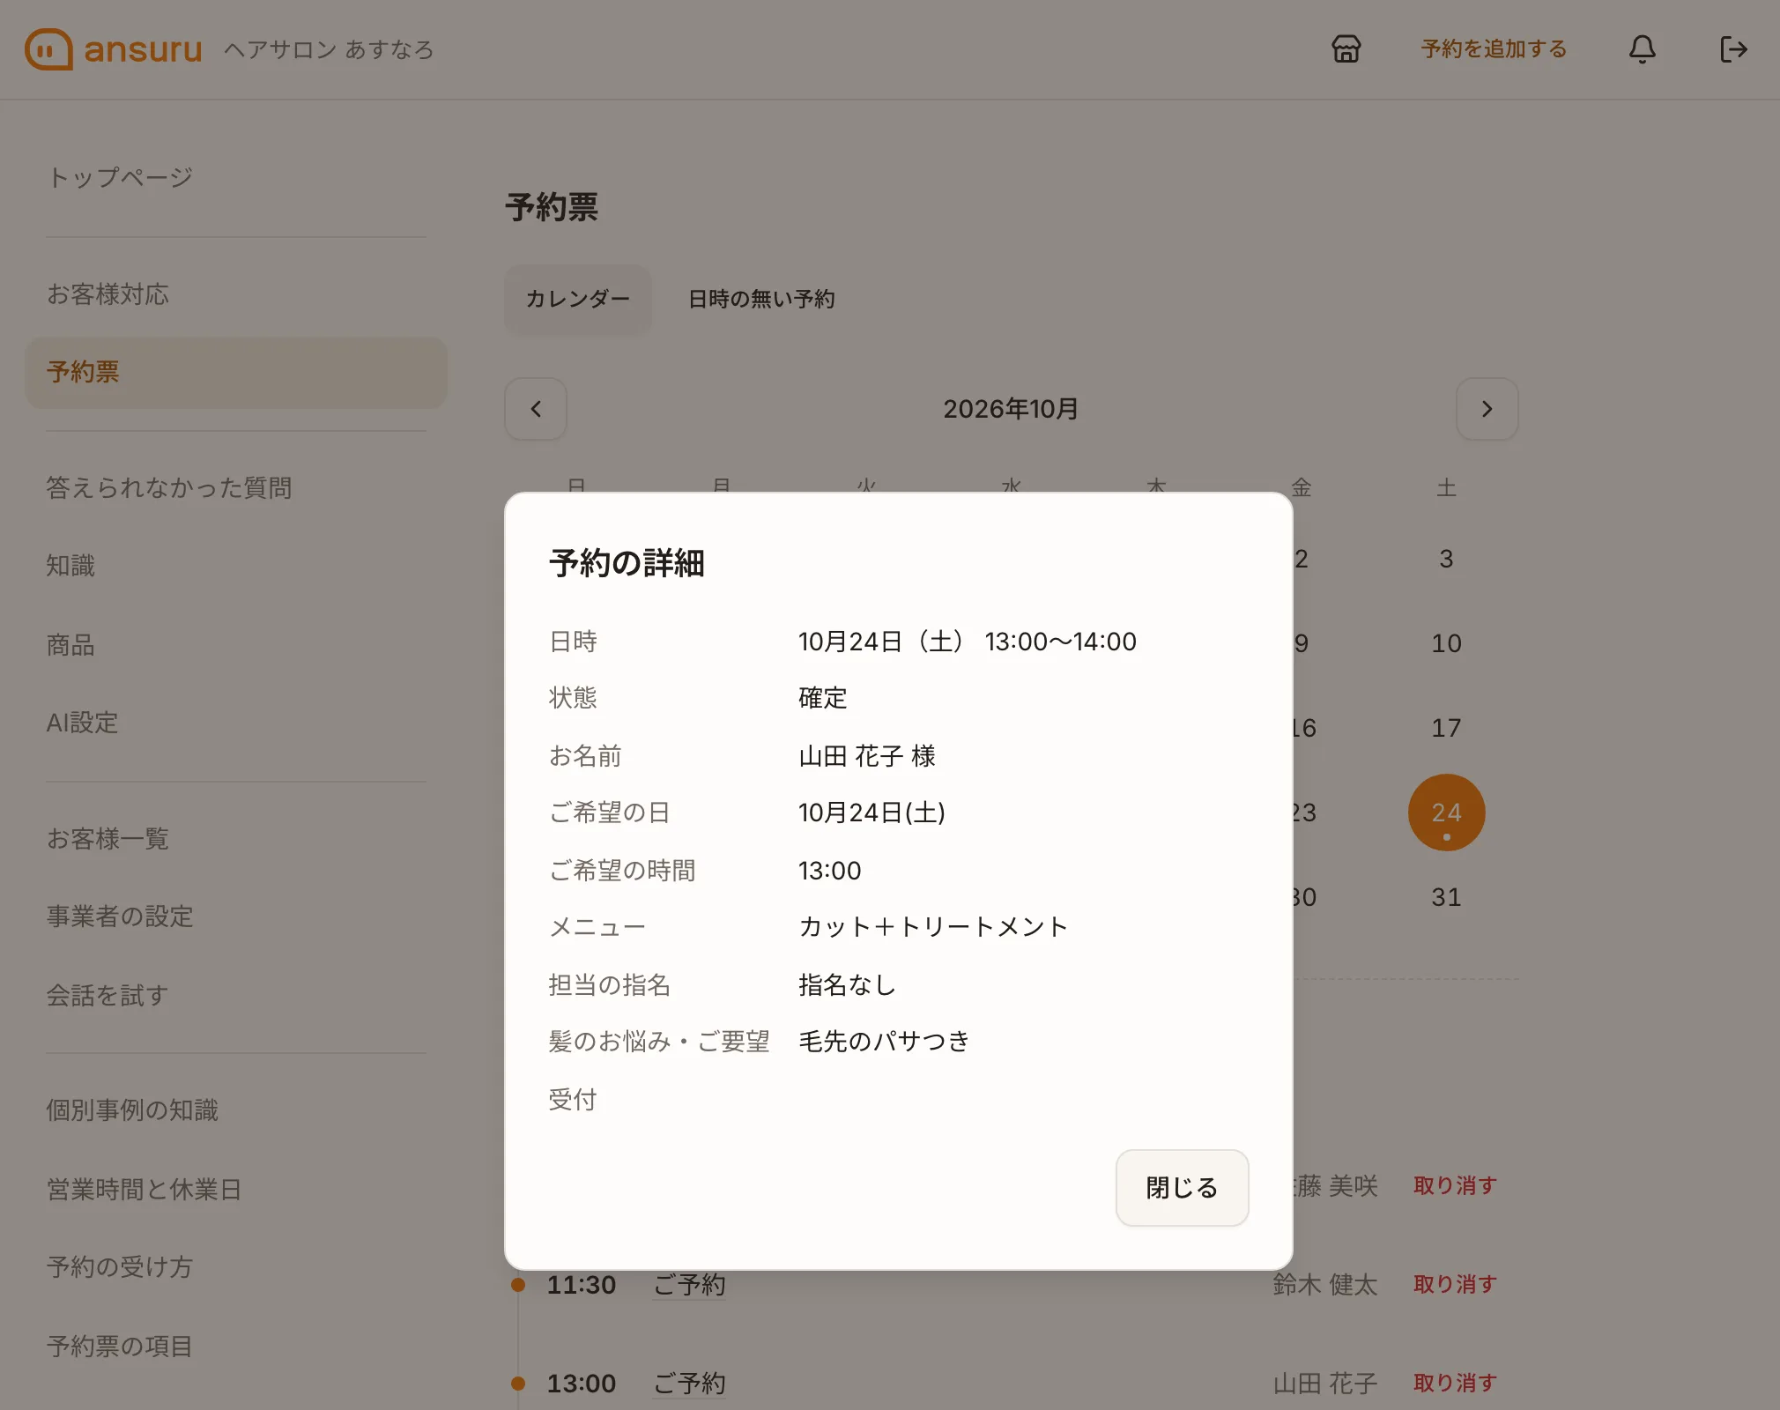The width and height of the screenshot is (1780, 1410).
Task: Switch to 日時の無い予約 tab
Action: (761, 299)
